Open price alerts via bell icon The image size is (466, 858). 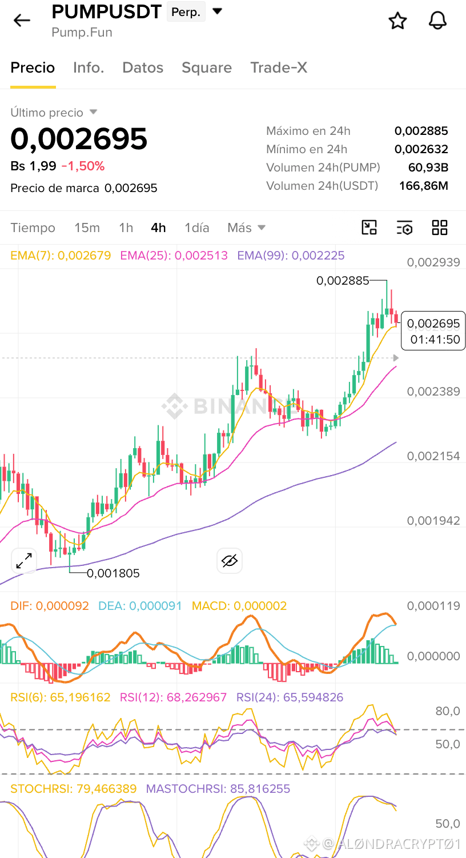pyautogui.click(x=437, y=21)
